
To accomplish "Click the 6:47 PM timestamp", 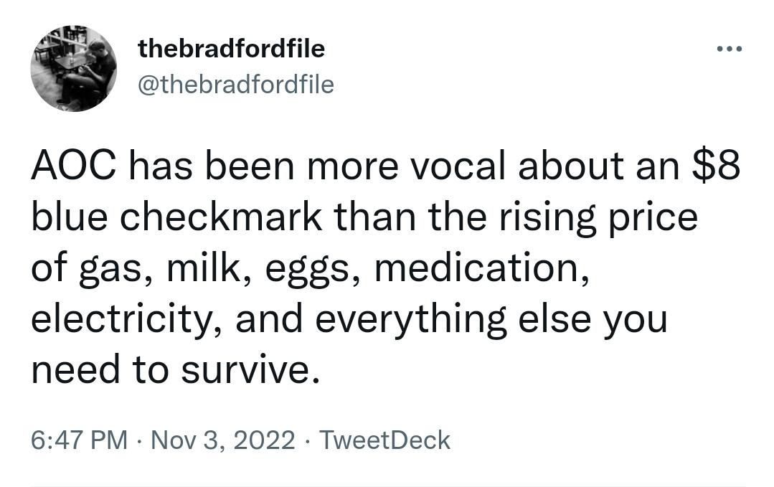I will click(79, 440).
